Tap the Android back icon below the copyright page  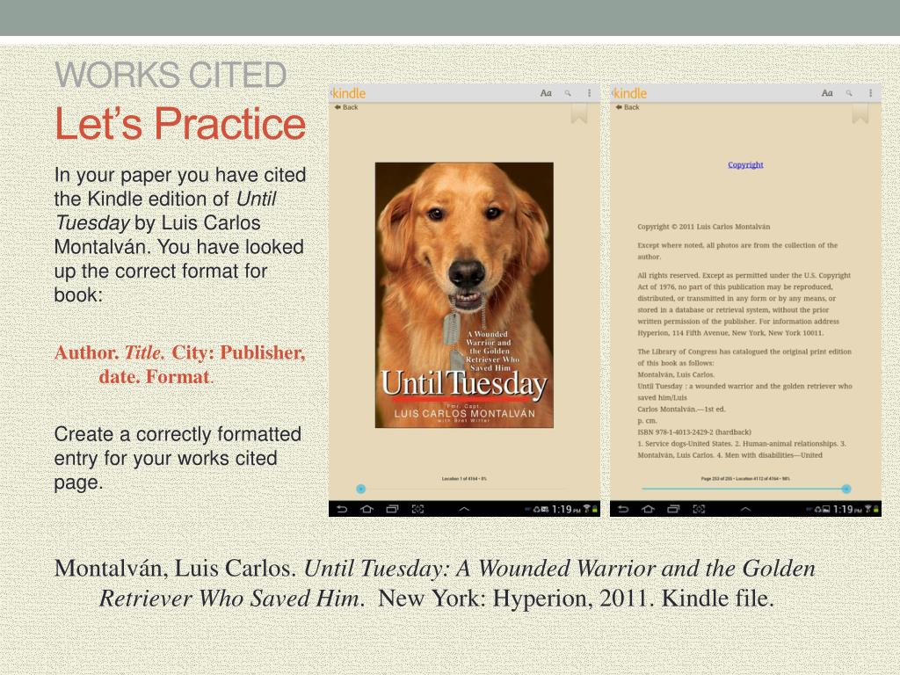[x=623, y=509]
